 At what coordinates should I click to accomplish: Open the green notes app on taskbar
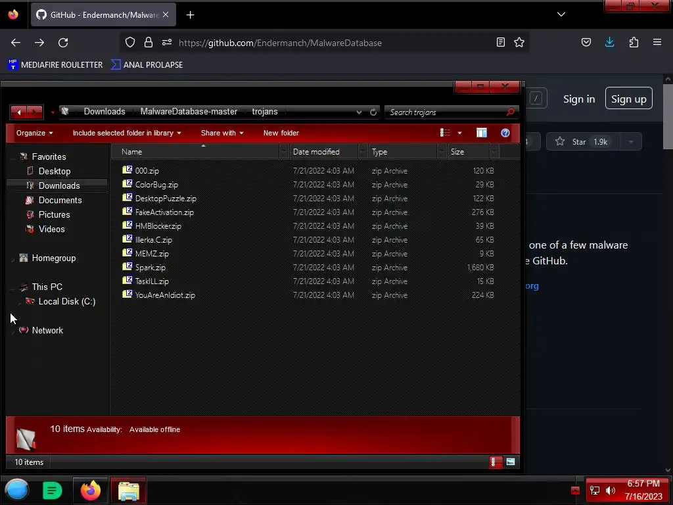(52, 491)
